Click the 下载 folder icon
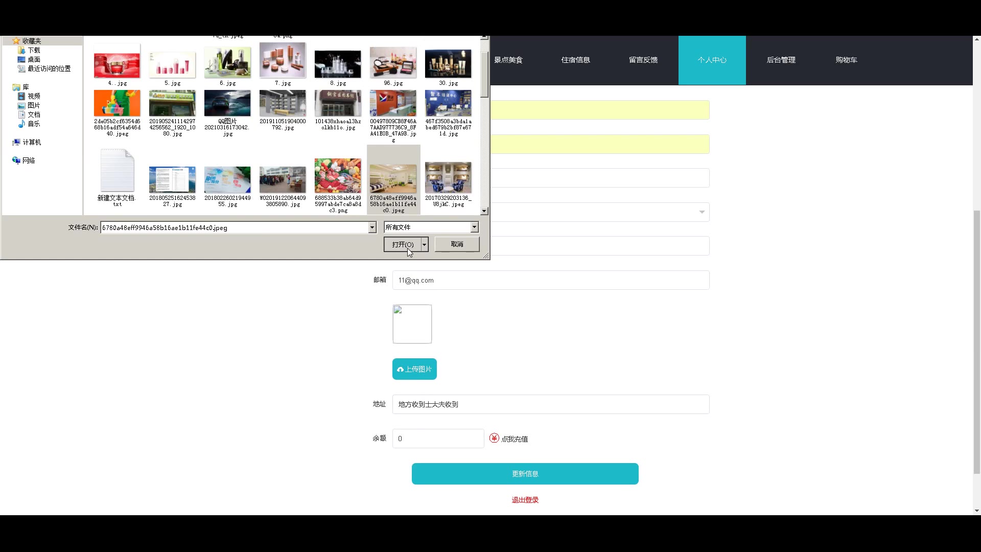 click(x=21, y=50)
